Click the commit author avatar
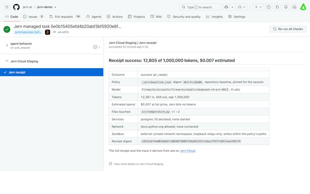This screenshot has width=310, height=194. click(48, 32)
